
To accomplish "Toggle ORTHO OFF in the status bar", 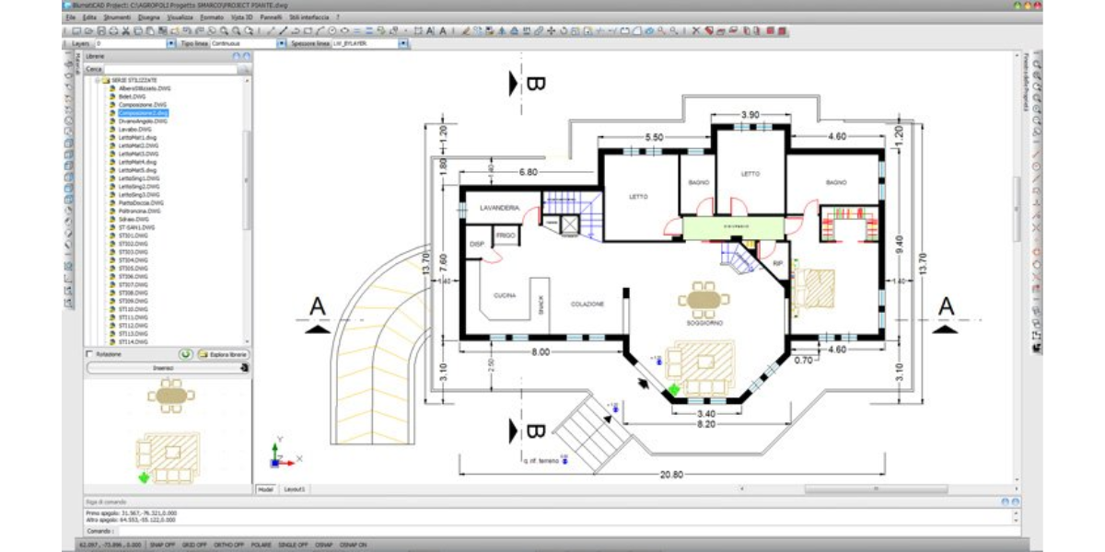I will click(227, 545).
